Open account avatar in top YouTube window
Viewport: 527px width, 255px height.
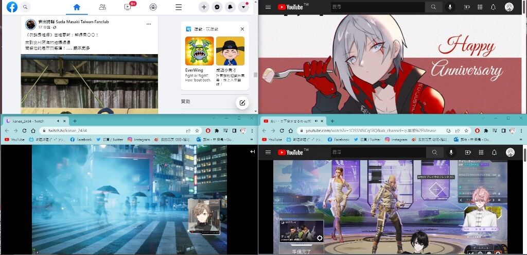coord(509,7)
